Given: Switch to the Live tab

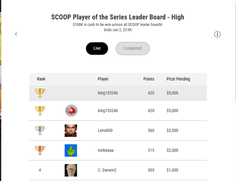Looking at the screenshot, I should (97, 48).
